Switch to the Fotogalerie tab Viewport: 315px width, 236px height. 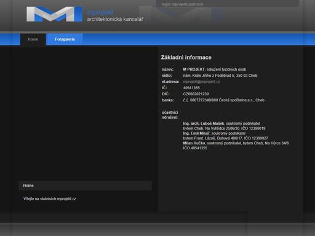(x=65, y=39)
